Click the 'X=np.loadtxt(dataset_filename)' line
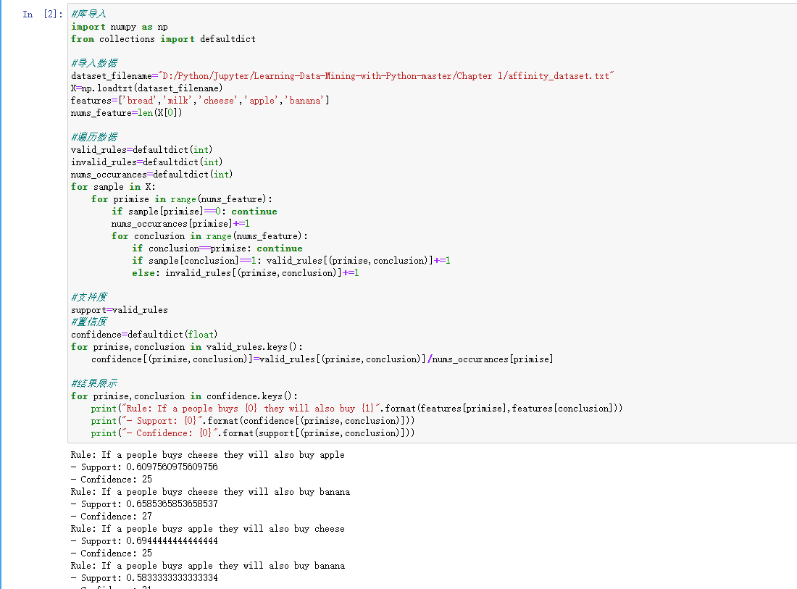797x589 pixels. pyautogui.click(x=147, y=88)
